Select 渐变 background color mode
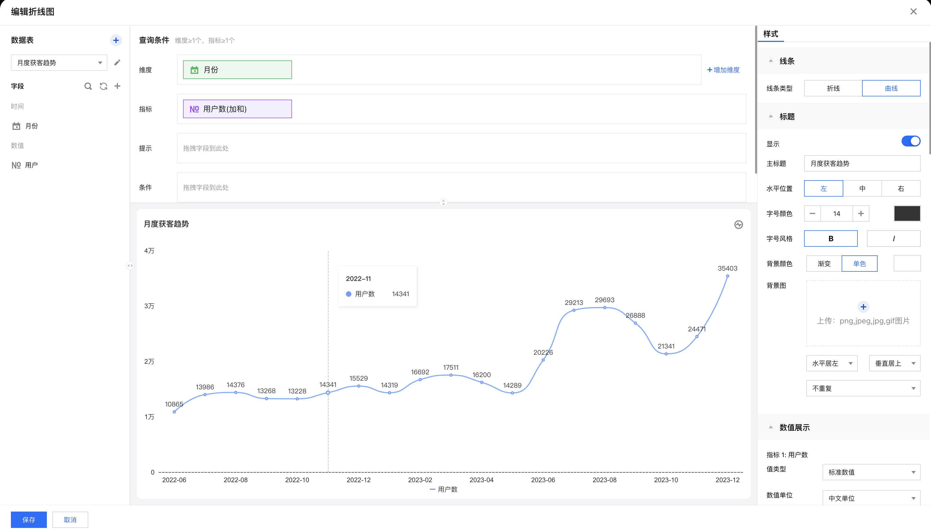 [x=824, y=264]
